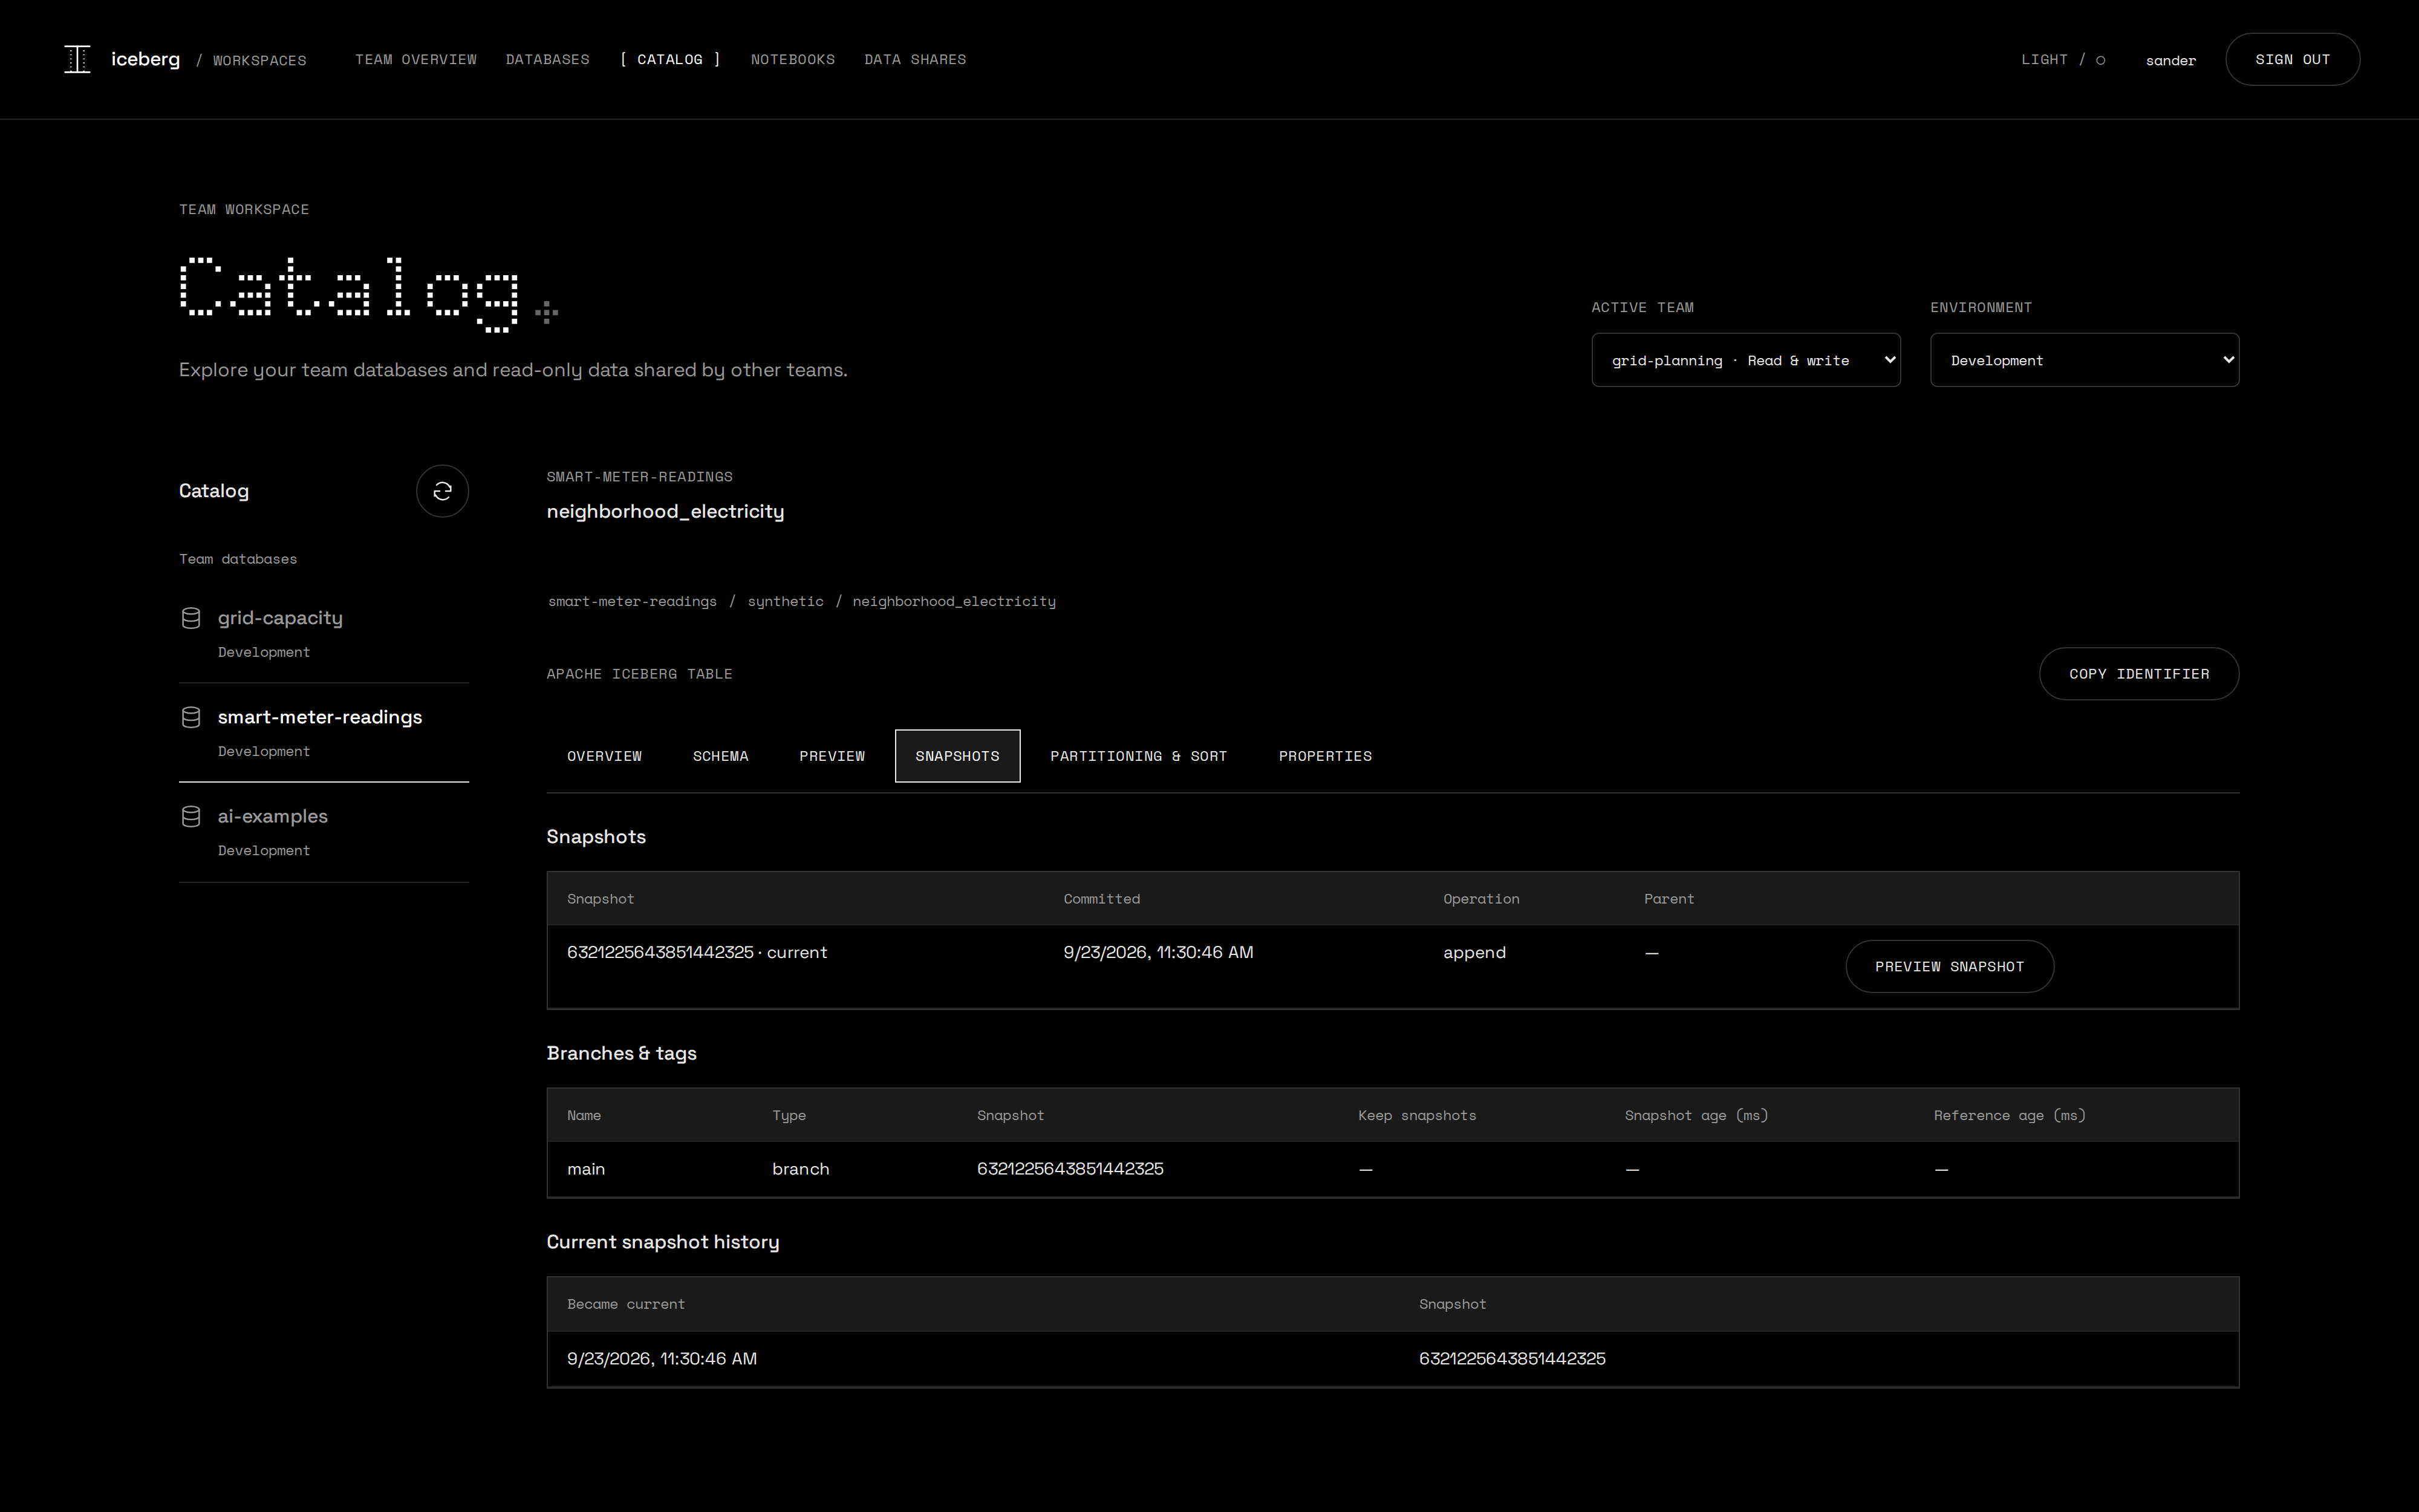Switch to the Preview tab
Screen dimensions: 2419x1512
click(832, 756)
